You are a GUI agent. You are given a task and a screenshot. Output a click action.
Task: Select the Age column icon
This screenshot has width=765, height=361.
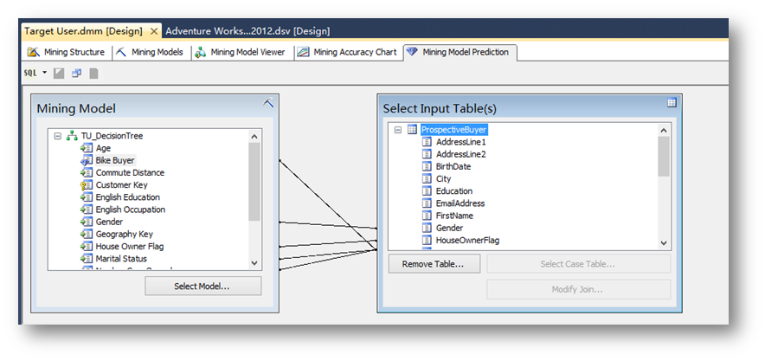87,148
